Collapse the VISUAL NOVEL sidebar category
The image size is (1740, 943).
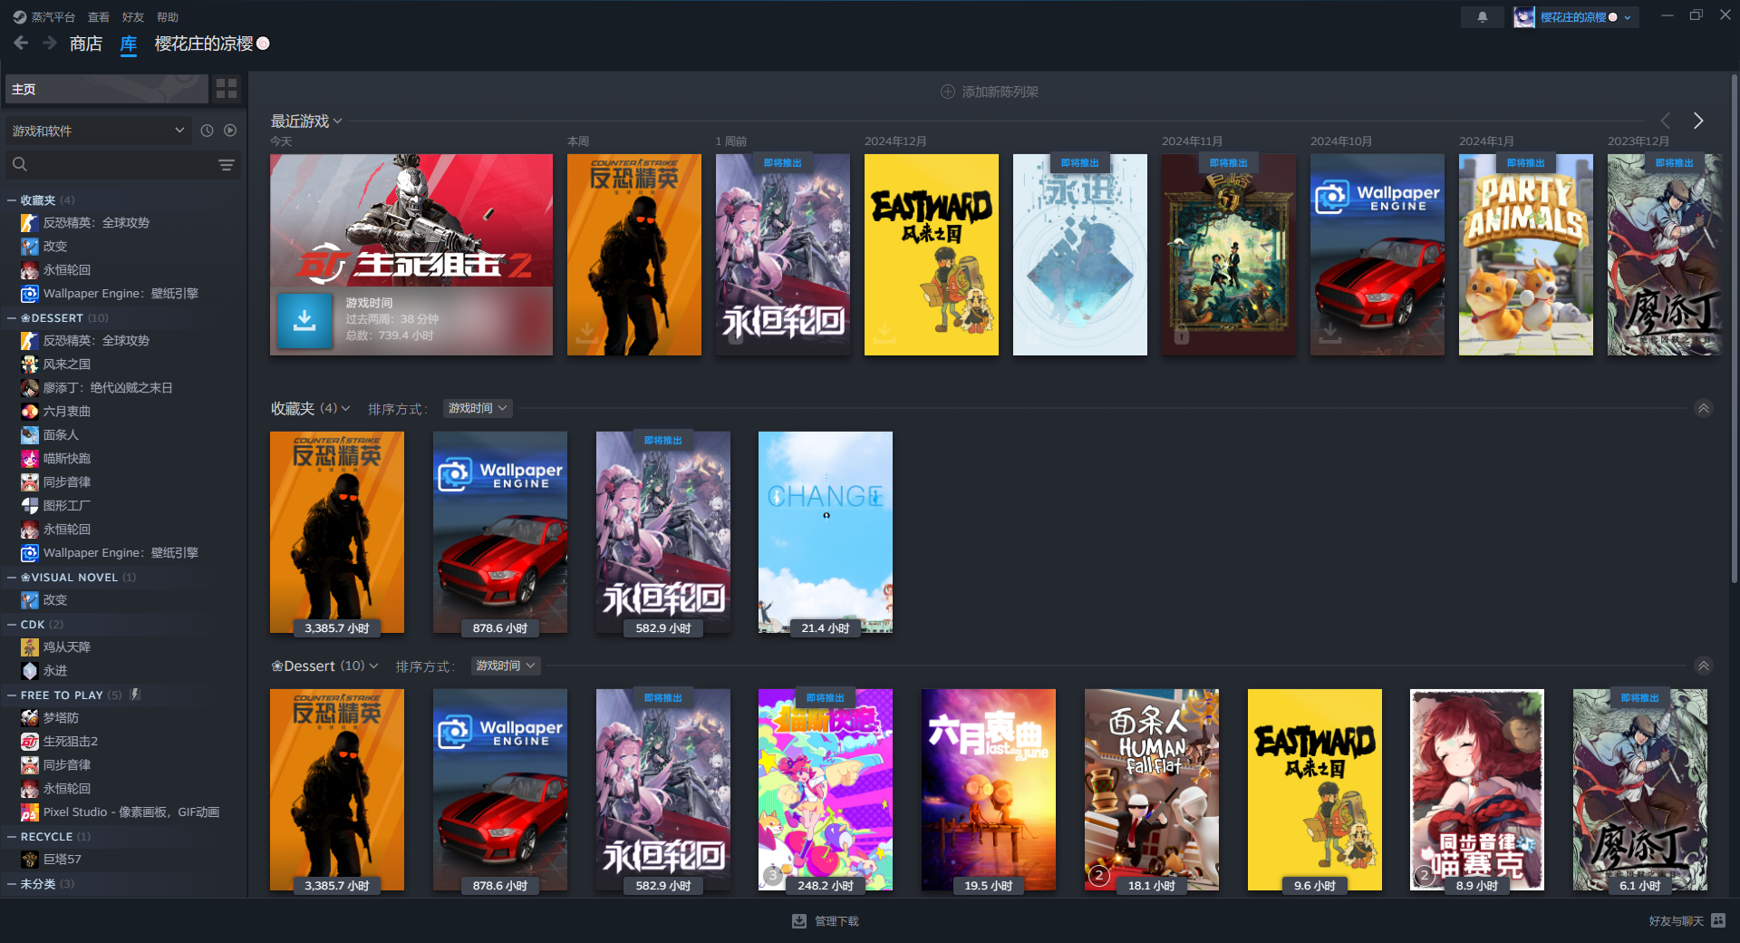click(x=12, y=577)
